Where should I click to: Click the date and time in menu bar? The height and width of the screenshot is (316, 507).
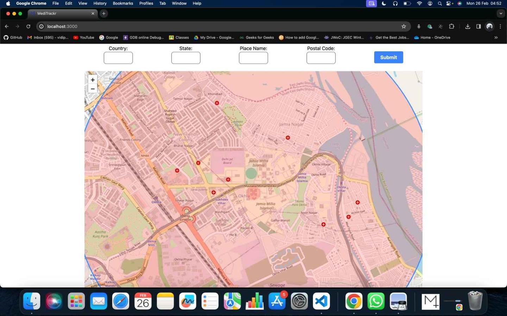pos(484,3)
